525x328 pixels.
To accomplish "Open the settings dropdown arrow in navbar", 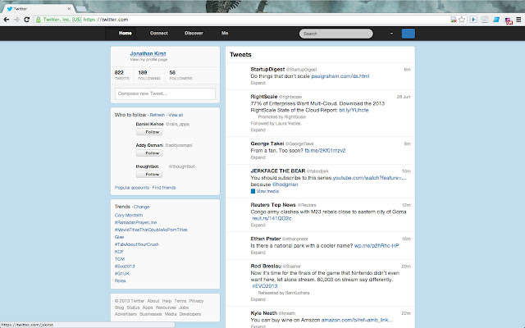I will [x=390, y=34].
